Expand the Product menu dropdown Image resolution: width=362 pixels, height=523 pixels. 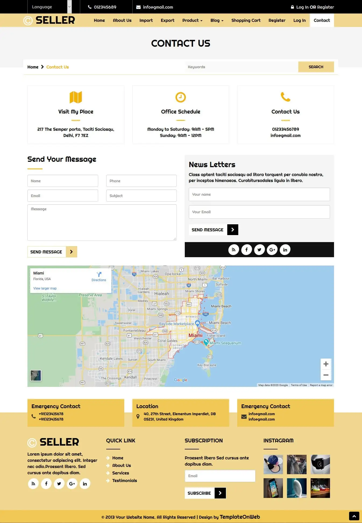tap(192, 20)
